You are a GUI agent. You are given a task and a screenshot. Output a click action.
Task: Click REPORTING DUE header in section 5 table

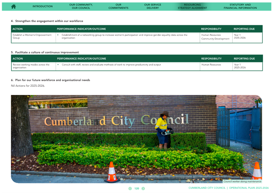[244, 58]
